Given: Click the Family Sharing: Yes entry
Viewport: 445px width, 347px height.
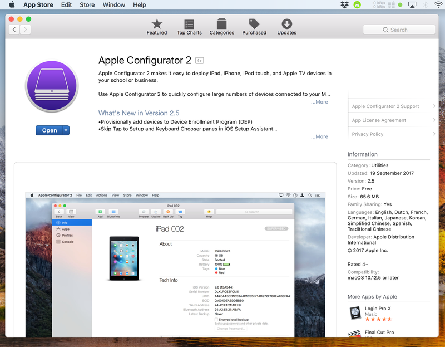Looking at the screenshot, I should pyautogui.click(x=369, y=204).
